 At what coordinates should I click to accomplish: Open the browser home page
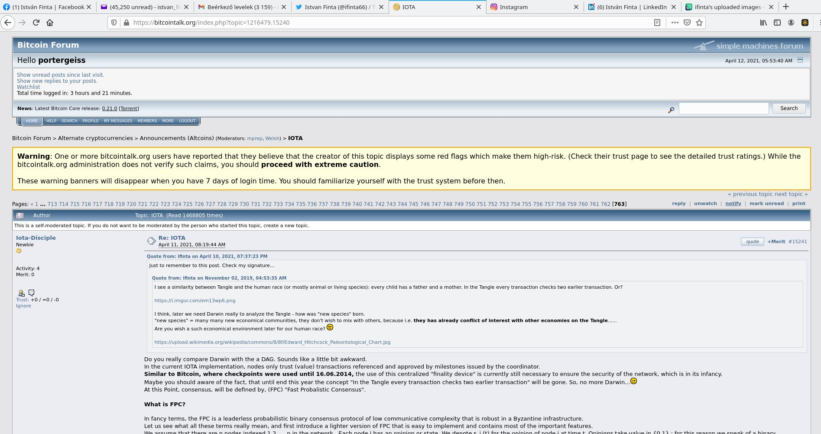[50, 23]
